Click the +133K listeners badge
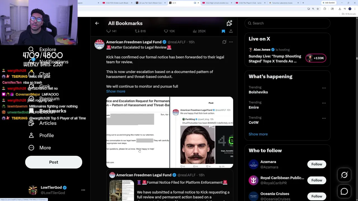Viewport: 358px width, 201px height. coord(316,58)
